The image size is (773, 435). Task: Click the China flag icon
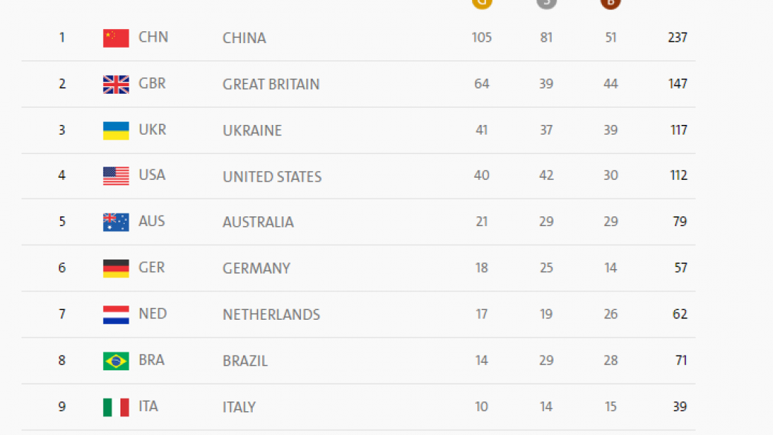[116, 38]
